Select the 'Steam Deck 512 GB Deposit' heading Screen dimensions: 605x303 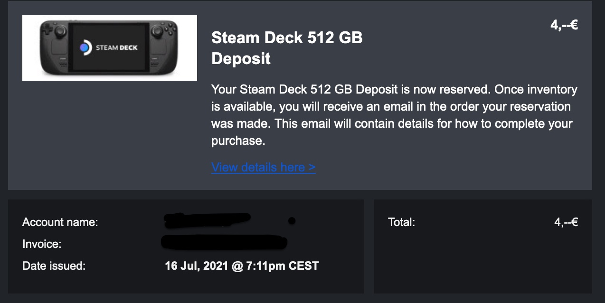287,48
